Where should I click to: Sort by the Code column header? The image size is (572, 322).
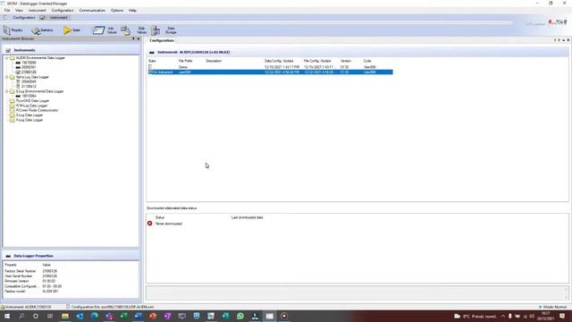367,61
